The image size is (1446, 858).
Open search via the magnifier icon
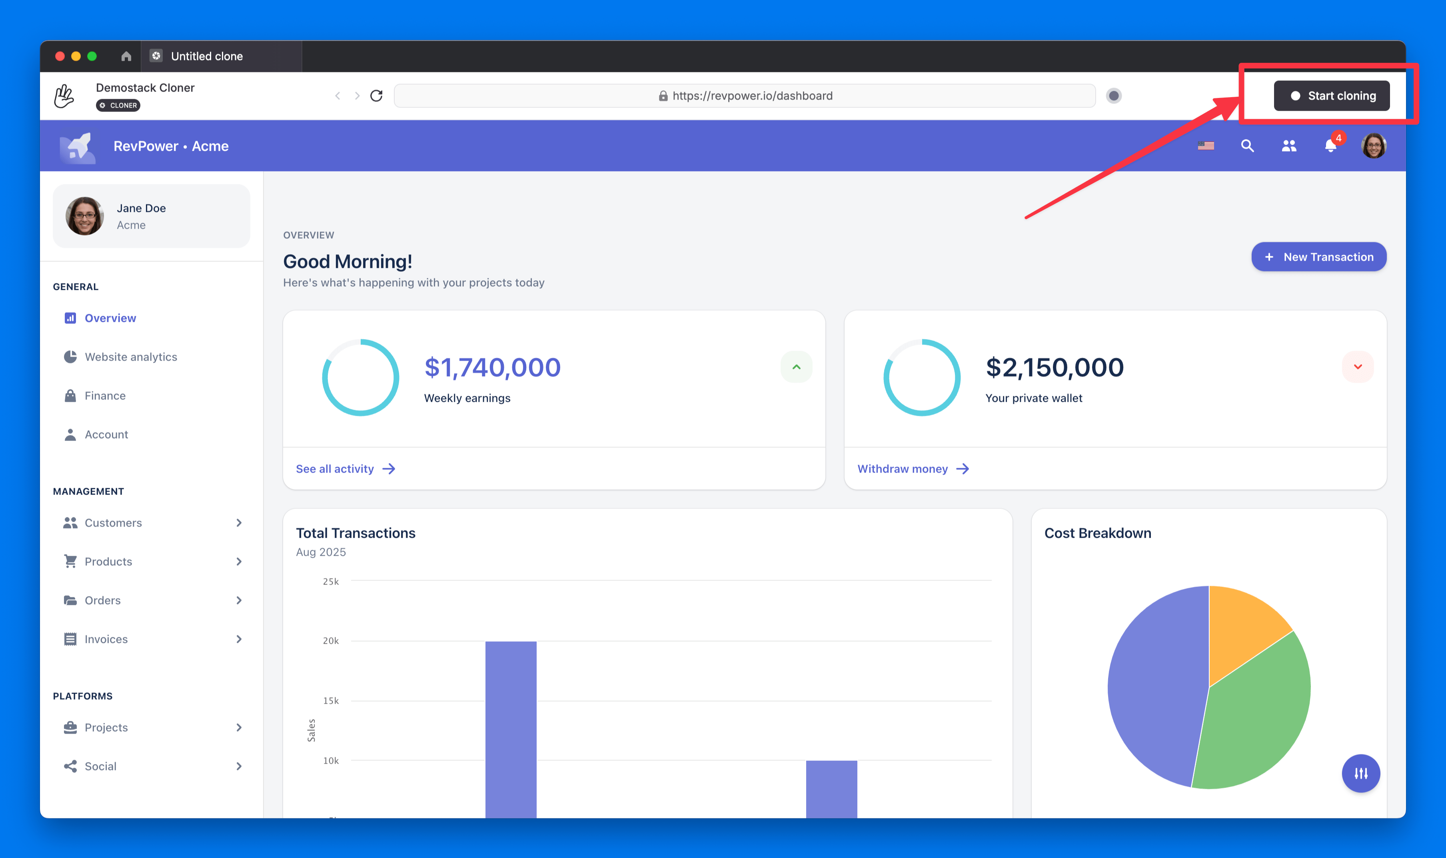[x=1247, y=146]
